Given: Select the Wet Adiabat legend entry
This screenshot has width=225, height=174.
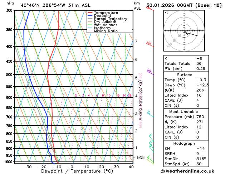Looking at the screenshot, I should [102, 25].
